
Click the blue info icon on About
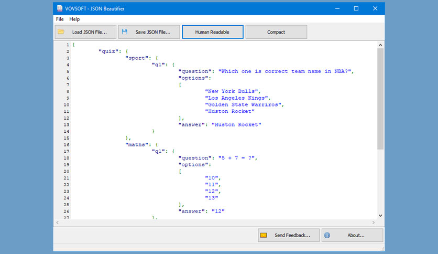[327, 235]
